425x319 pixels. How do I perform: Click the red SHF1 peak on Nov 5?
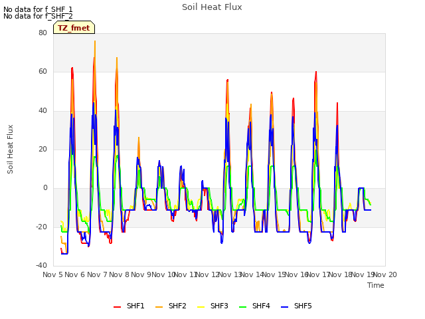tap(72, 68)
